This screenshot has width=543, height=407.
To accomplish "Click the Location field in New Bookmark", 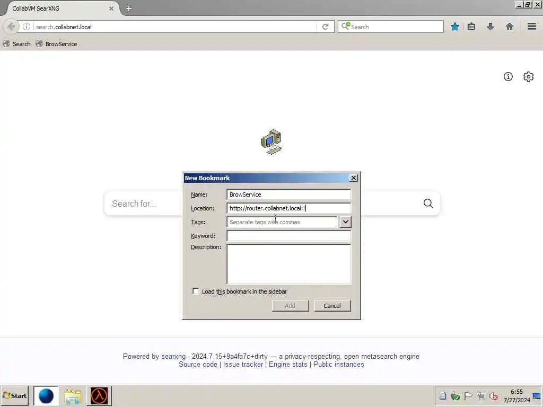I will tap(288, 208).
